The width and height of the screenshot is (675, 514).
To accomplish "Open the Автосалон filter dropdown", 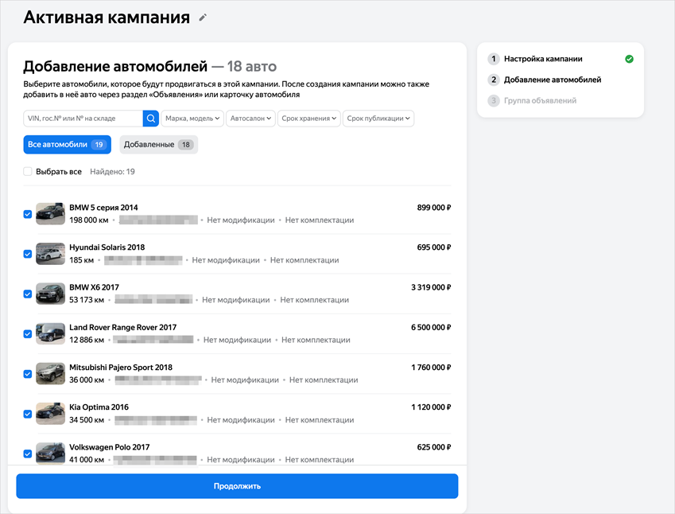I will pos(250,119).
